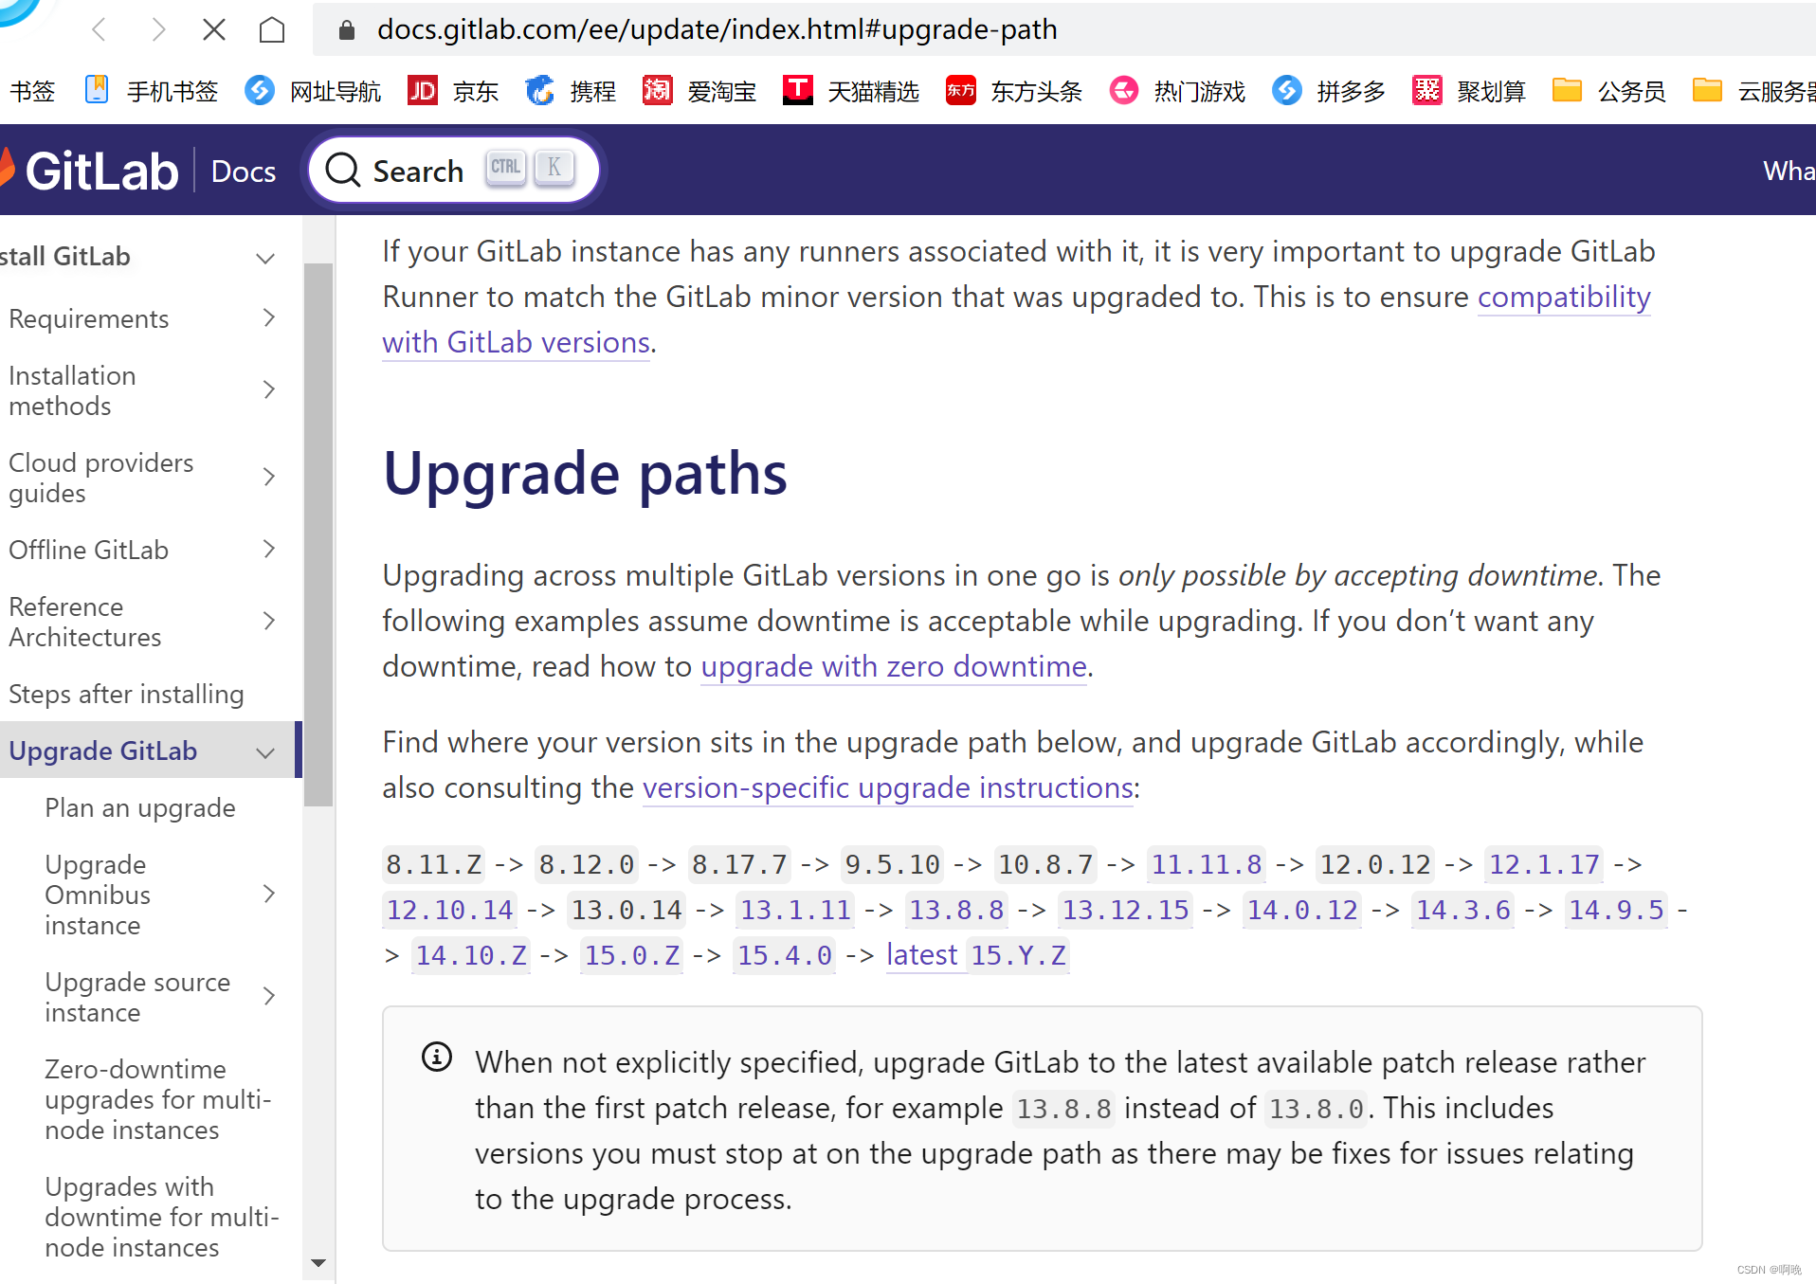Open the 12.10.14 version link
Screen dimensions: 1816x1284
(450, 910)
